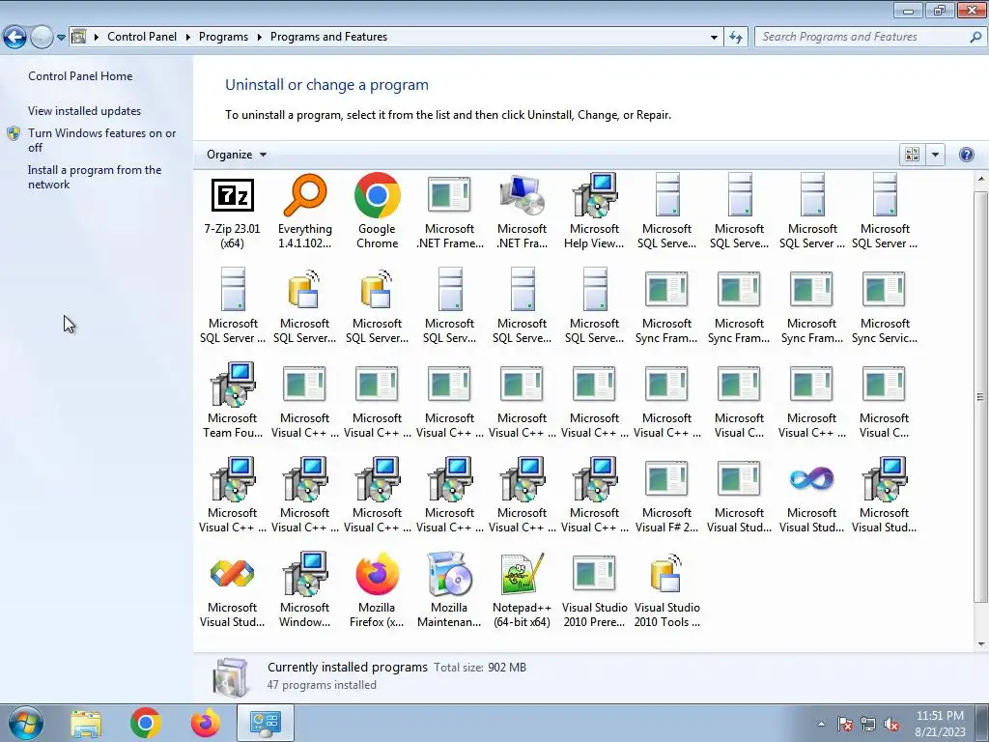Expand the arrow after Programs breadcrumb
The image size is (989, 742).
[x=259, y=38]
